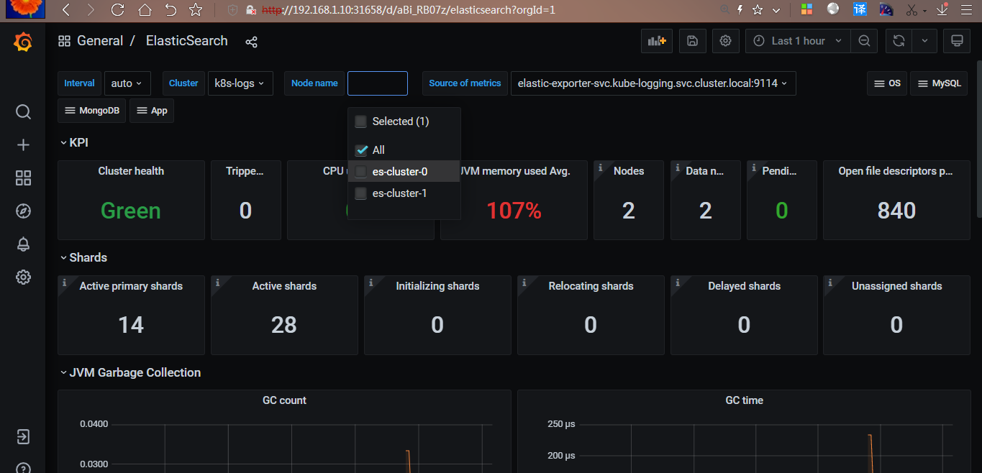Screen dimensions: 982x473
Task: Click the Node name filter input
Action: click(x=378, y=83)
